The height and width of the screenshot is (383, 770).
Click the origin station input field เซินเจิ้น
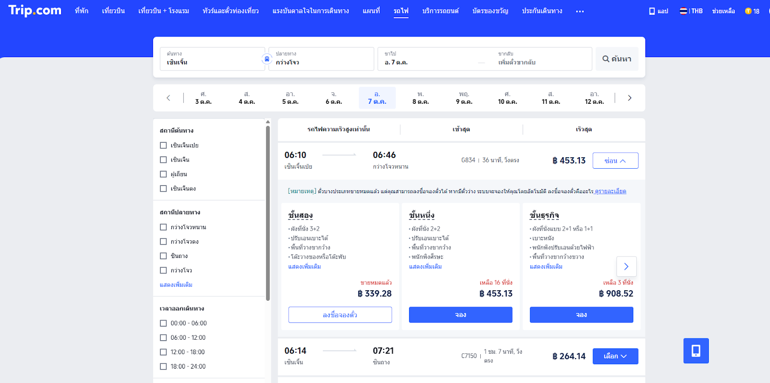click(212, 59)
